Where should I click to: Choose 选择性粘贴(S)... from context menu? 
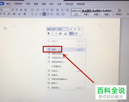[x=66, y=62]
